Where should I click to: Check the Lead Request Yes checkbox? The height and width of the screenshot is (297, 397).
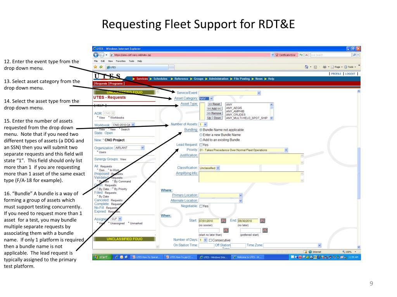(201, 145)
